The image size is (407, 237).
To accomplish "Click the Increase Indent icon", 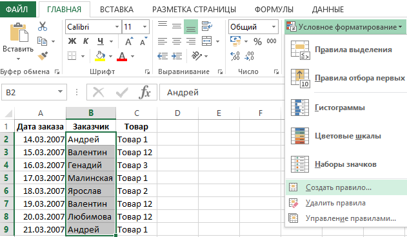I will tap(177, 56).
